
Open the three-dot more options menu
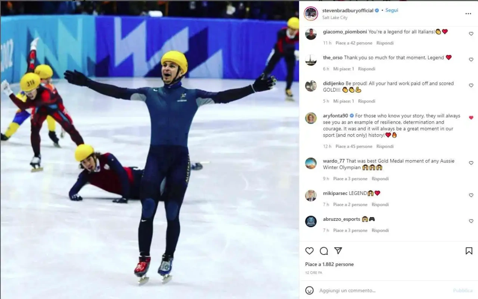pos(468,13)
